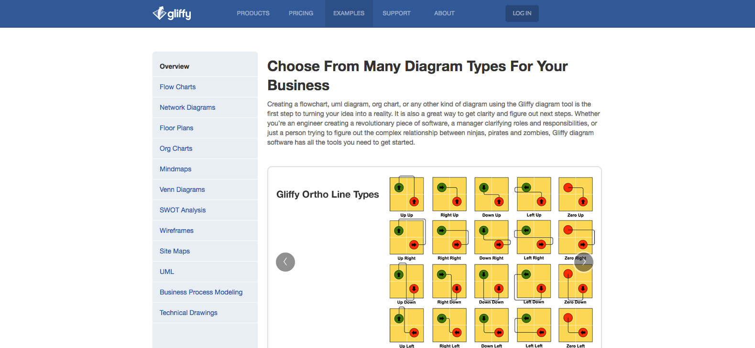Viewport: 755px width, 348px height.
Task: Click the Down Left line type tile
Action: [x=492, y=325]
